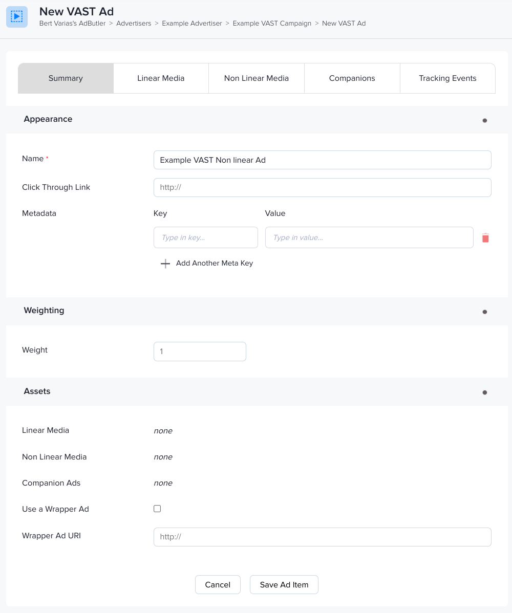
Task: Click the 'New VAST Ad' page title
Action: pos(77,11)
